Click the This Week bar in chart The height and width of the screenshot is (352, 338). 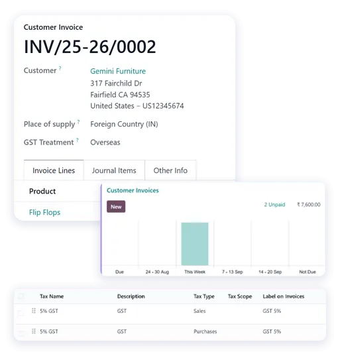[195, 244]
